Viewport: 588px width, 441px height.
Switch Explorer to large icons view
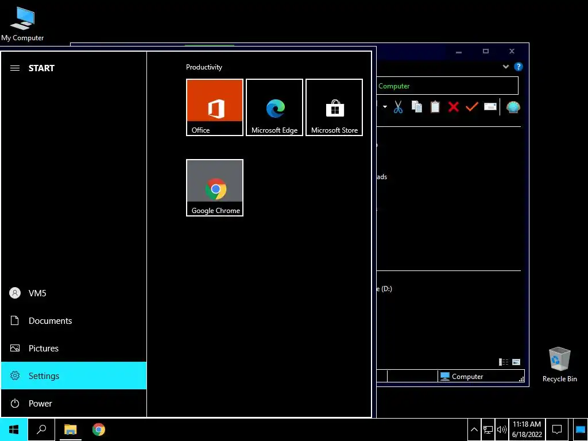(x=516, y=362)
